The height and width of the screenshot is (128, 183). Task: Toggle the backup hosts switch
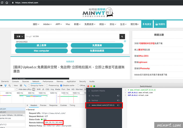(x=118, y=100)
